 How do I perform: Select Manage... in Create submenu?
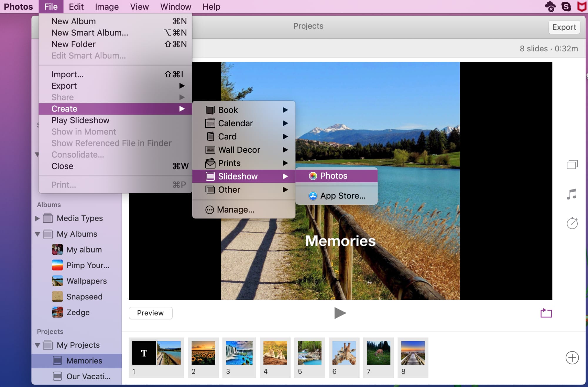point(244,210)
